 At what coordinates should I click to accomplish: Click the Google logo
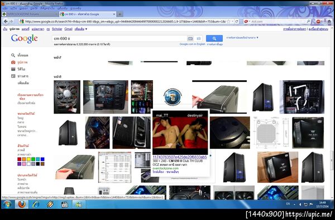pyautogui.click(x=25, y=38)
